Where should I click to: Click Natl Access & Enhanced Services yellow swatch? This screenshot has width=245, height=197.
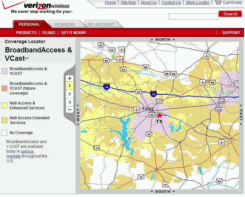(x=4, y=105)
